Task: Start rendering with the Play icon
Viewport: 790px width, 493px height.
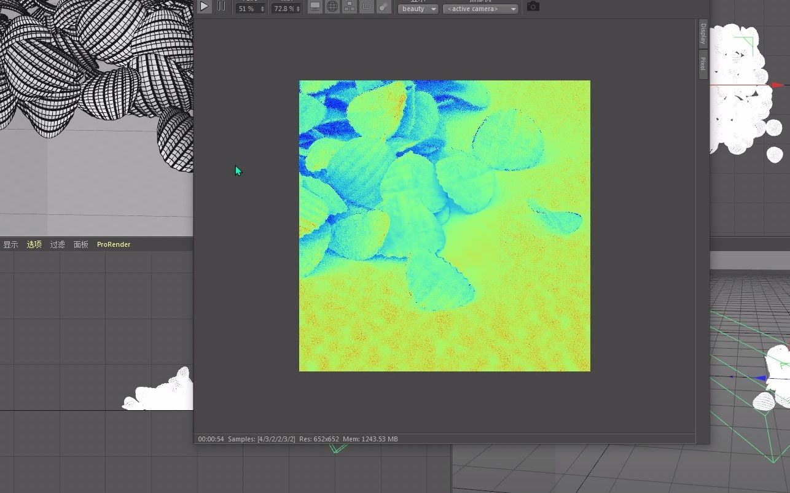Action: pyautogui.click(x=204, y=7)
